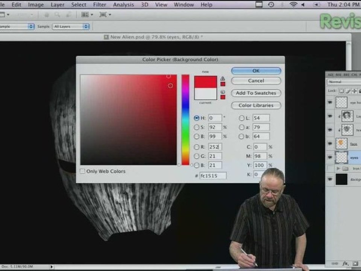The height and width of the screenshot is (271, 361).
Task: Click the add layer mask icon
Action: [355, 263]
